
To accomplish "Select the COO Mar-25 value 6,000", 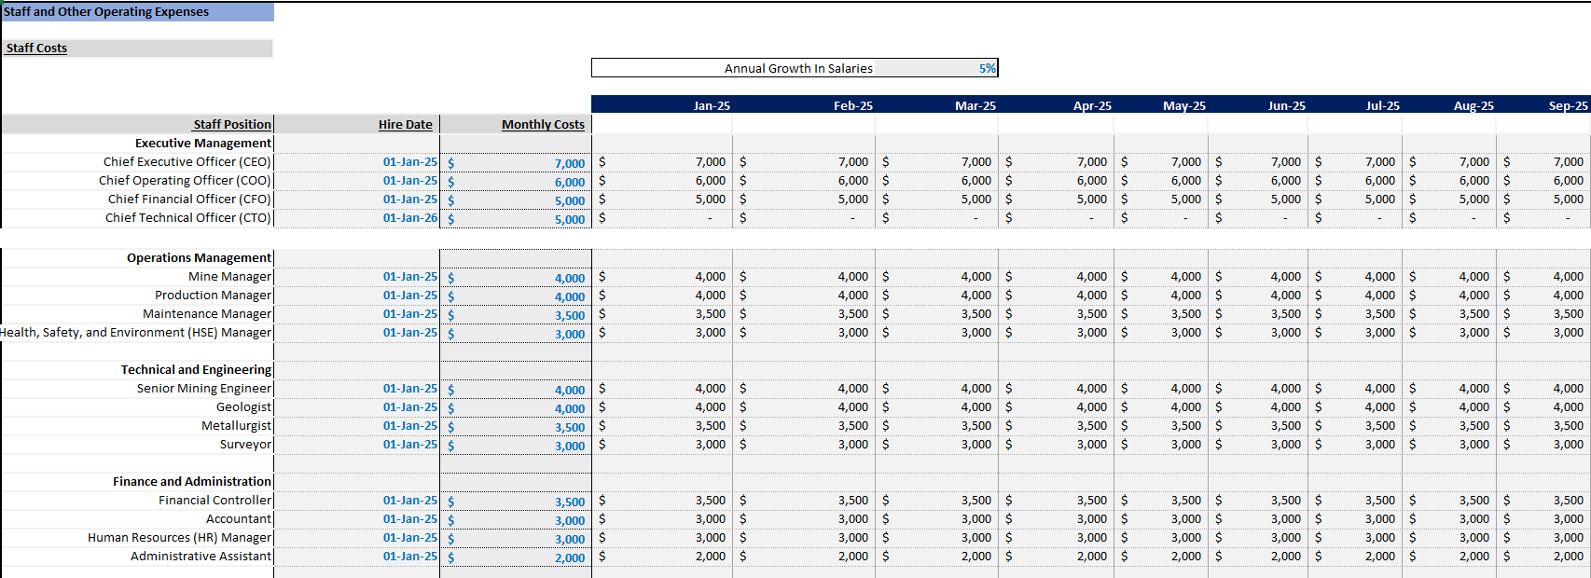I will coord(937,180).
